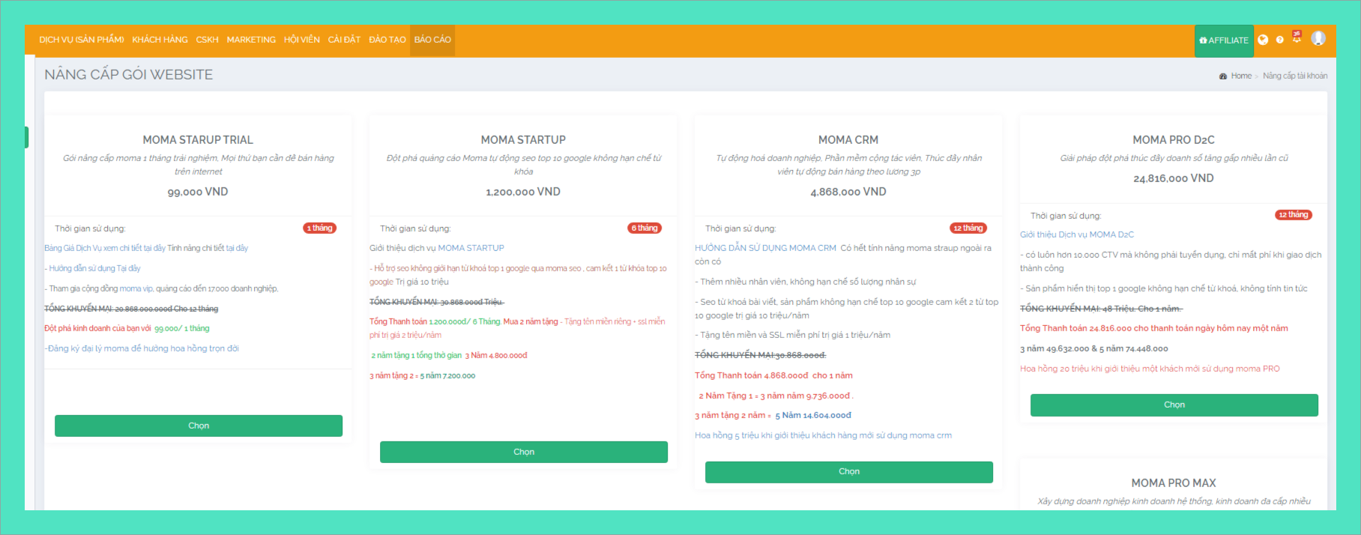Open the help question mark icon
Screen dimensions: 1361x535
[x=1280, y=40]
